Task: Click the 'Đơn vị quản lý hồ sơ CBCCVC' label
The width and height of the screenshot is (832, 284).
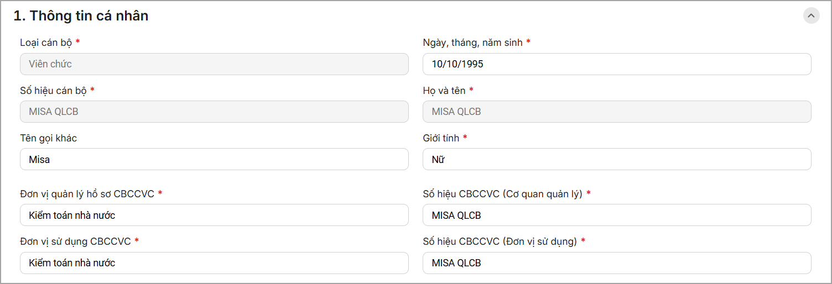Action: (x=87, y=193)
